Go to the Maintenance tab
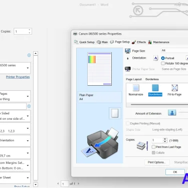 159,42
